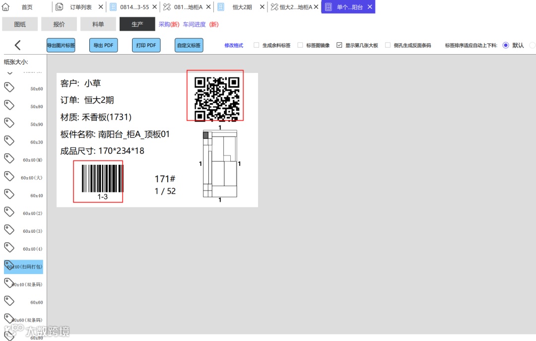Close the 恒大2期 tab
Screen dimensions: 536x341
pyautogui.click(x=262, y=7)
